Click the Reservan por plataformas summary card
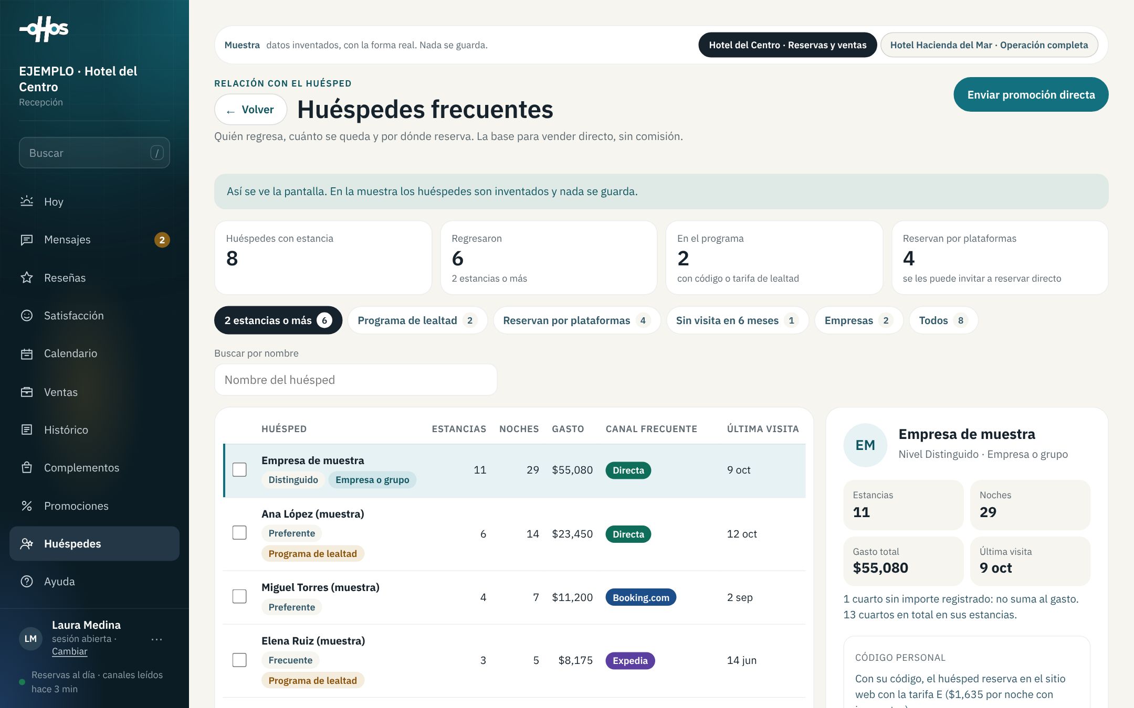The width and height of the screenshot is (1134, 708). [x=1000, y=258]
